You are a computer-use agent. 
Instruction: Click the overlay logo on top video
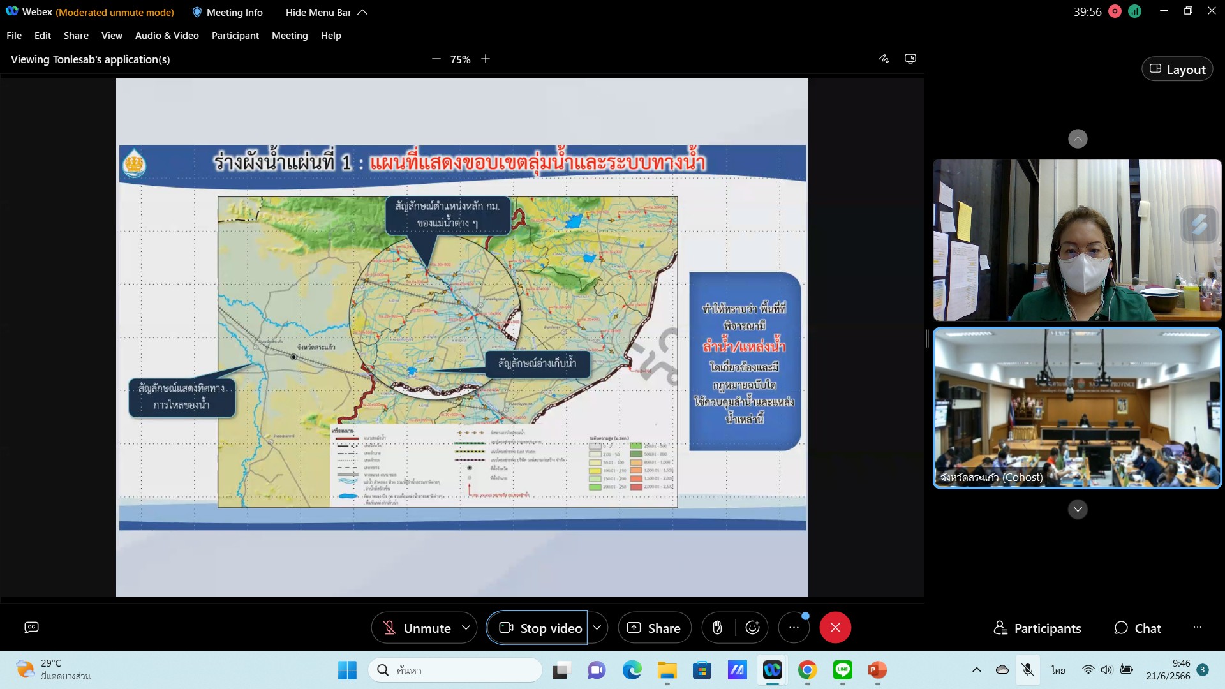tap(1199, 225)
